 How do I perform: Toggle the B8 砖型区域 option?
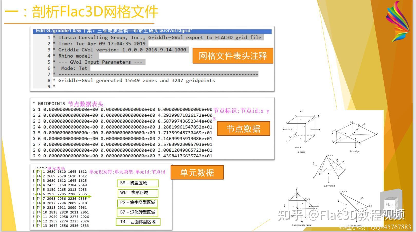(137, 183)
